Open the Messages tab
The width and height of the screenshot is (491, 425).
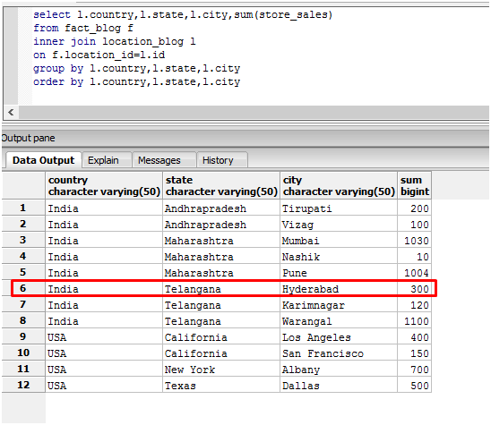click(164, 160)
